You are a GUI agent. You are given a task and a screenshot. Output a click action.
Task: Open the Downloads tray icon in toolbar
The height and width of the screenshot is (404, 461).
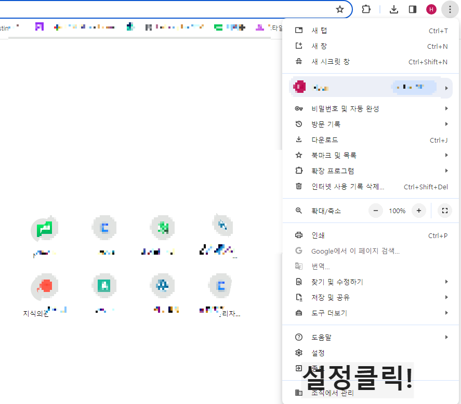pos(393,9)
